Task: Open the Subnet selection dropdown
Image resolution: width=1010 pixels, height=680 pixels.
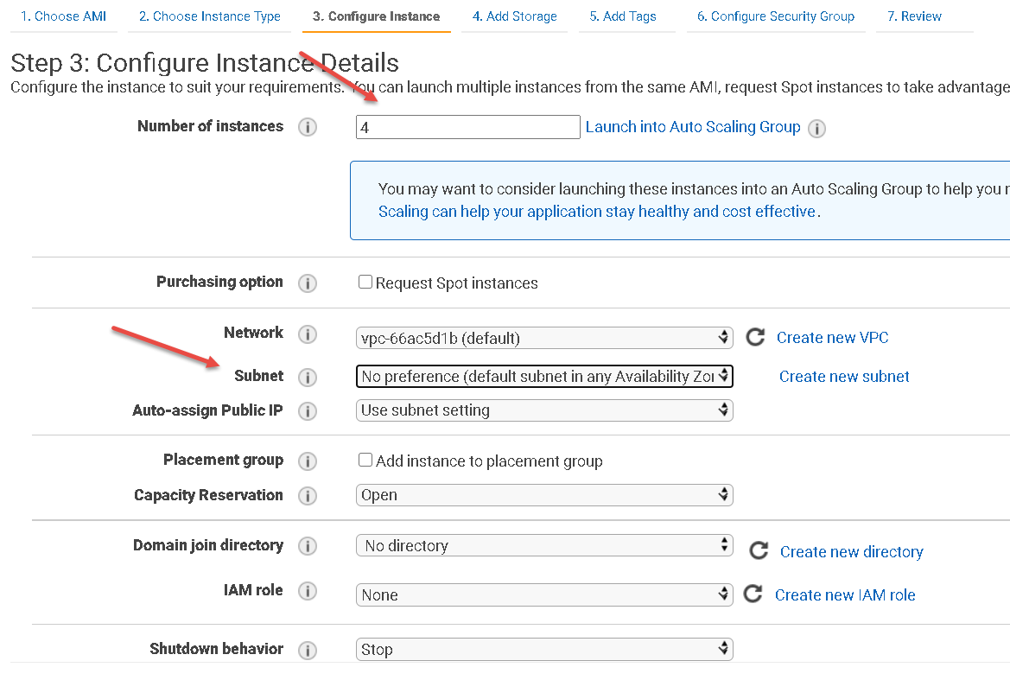Action: (x=544, y=376)
